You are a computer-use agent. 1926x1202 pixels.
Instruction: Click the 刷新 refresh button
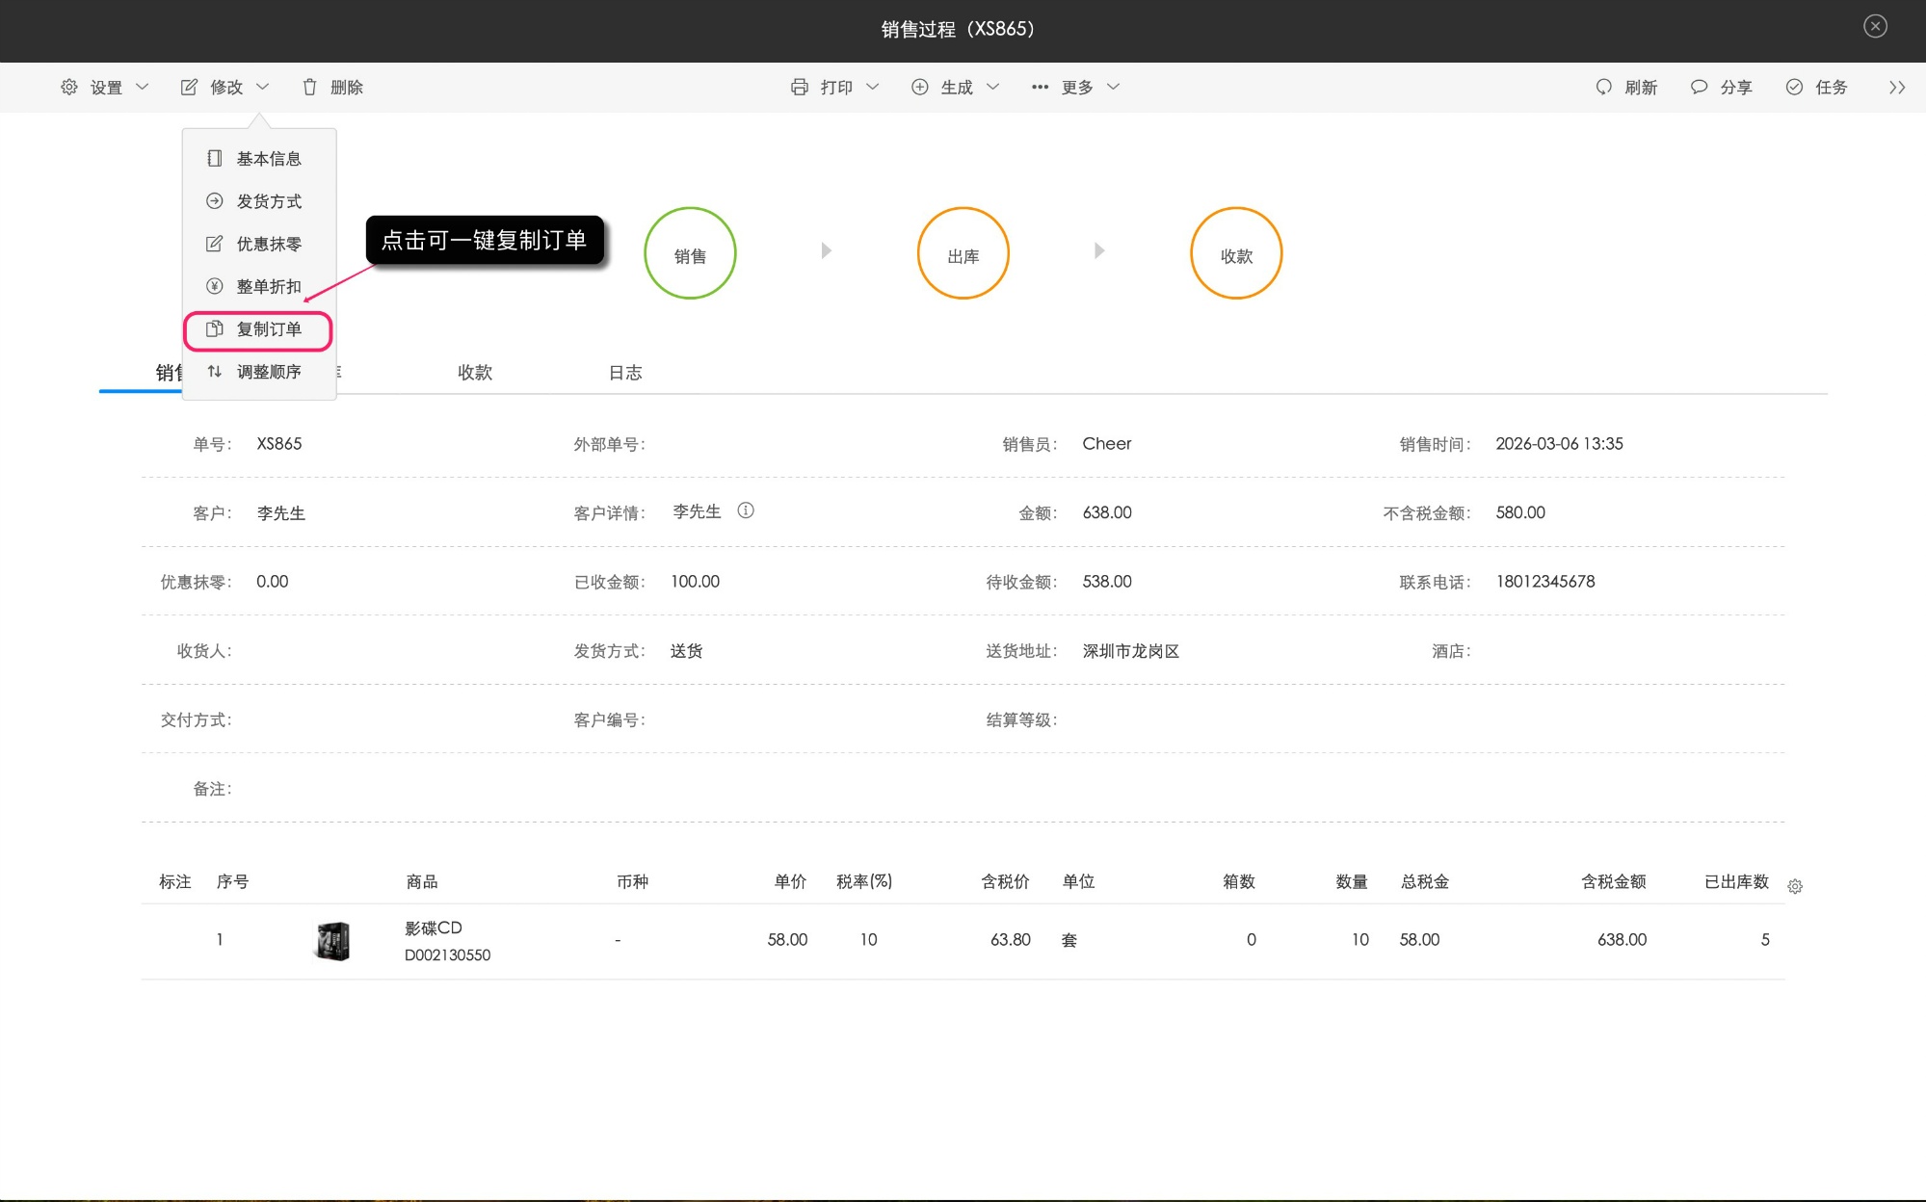(1626, 87)
